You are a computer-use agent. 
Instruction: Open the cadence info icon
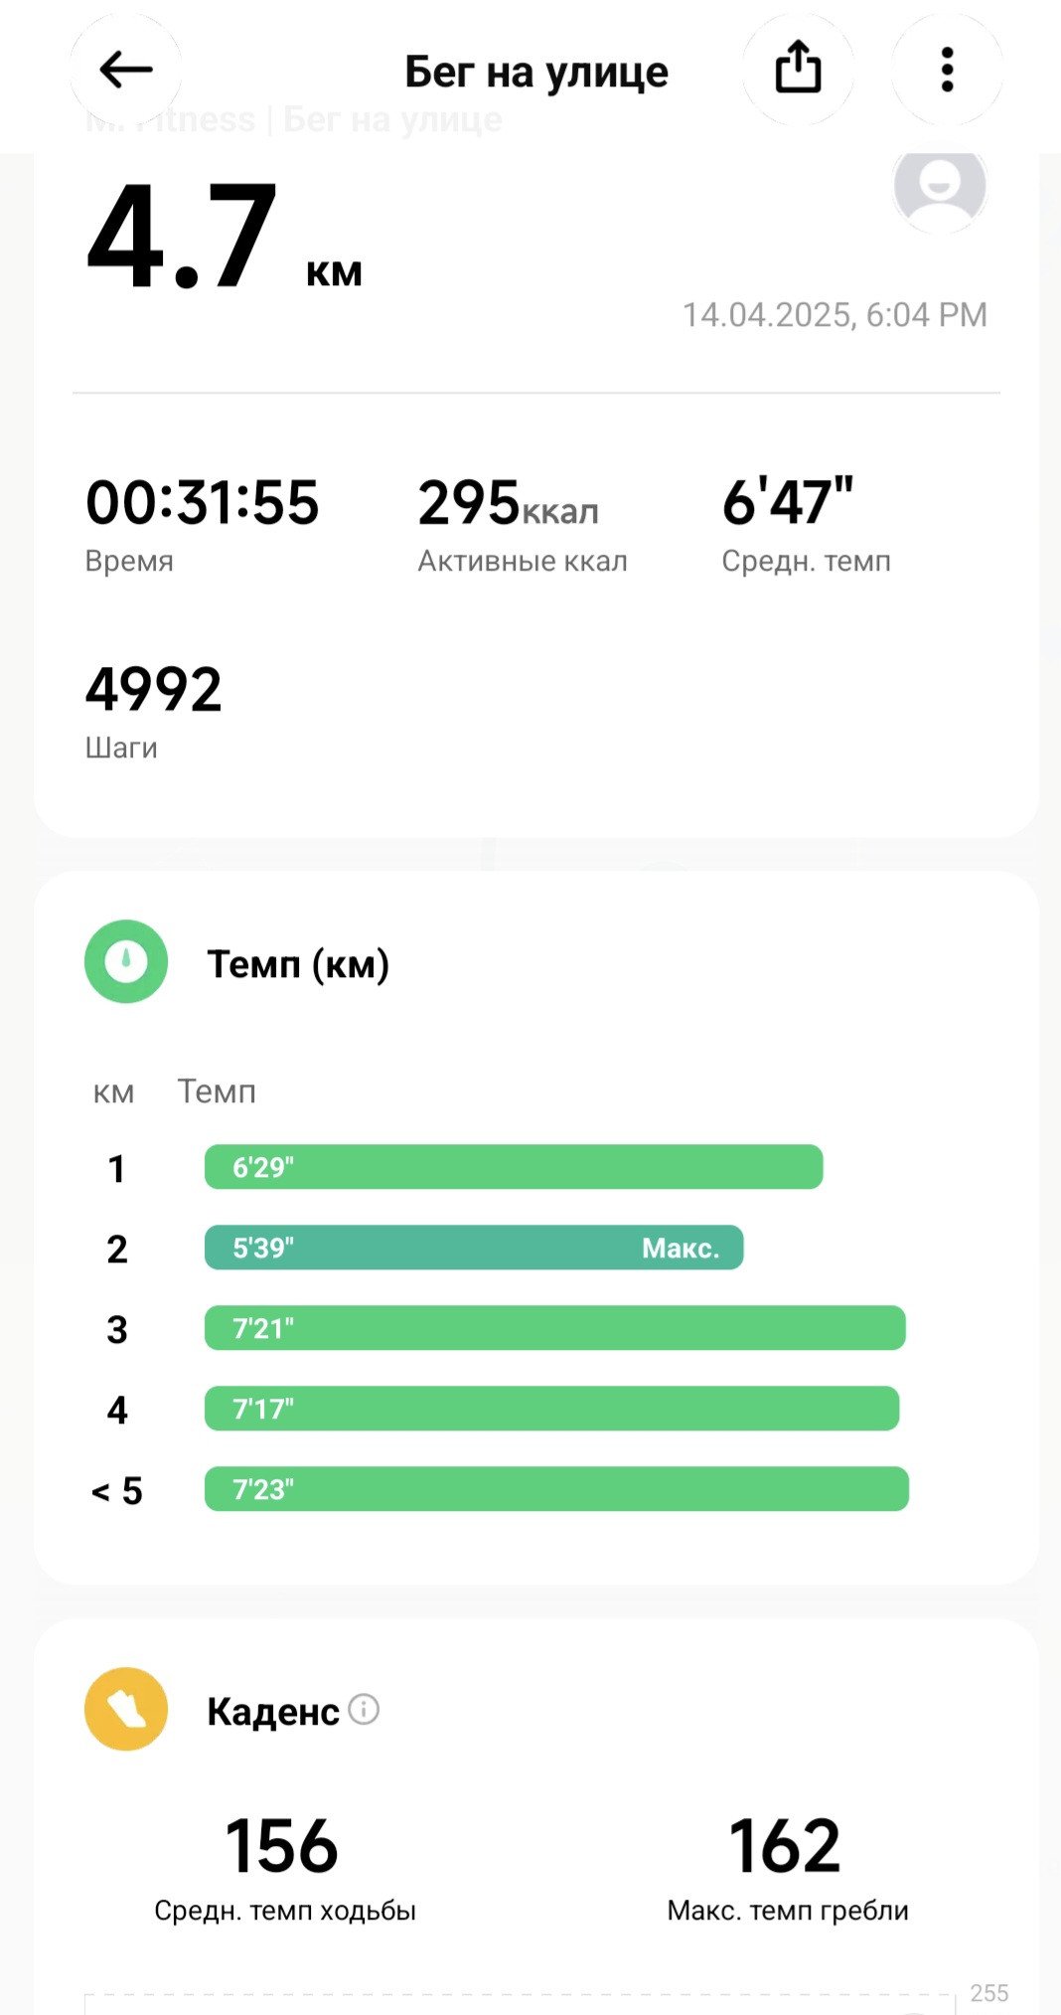coord(365,1709)
